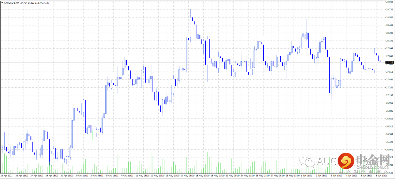Click the 28.580 price scale label
The height and width of the screenshot is (179, 395).
389,18
